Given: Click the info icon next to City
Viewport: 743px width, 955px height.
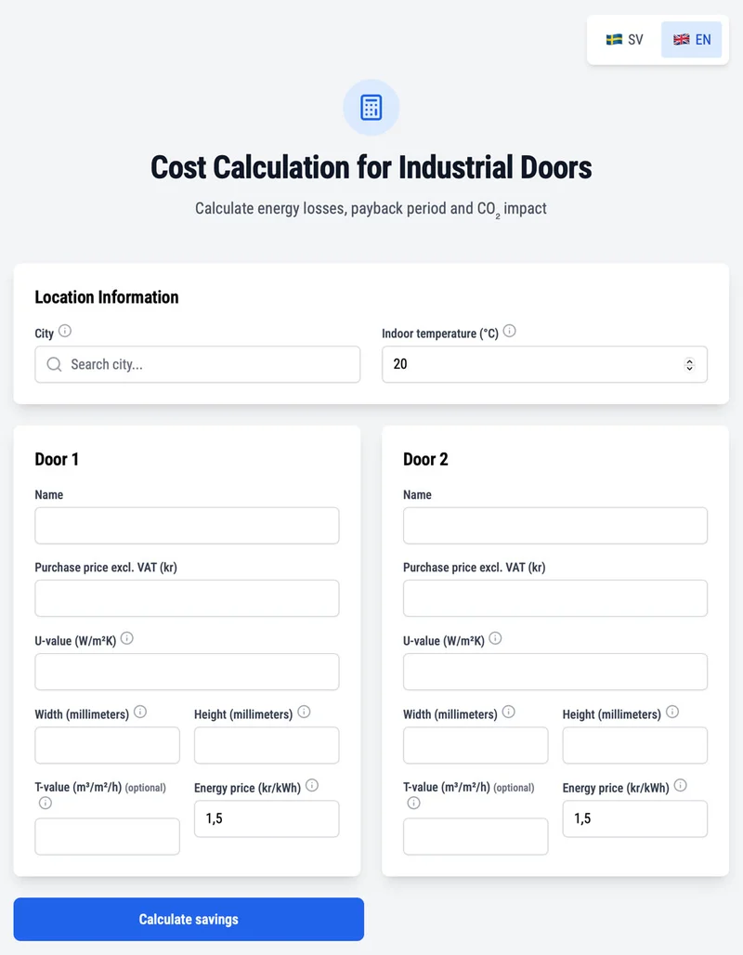Looking at the screenshot, I should pos(64,332).
